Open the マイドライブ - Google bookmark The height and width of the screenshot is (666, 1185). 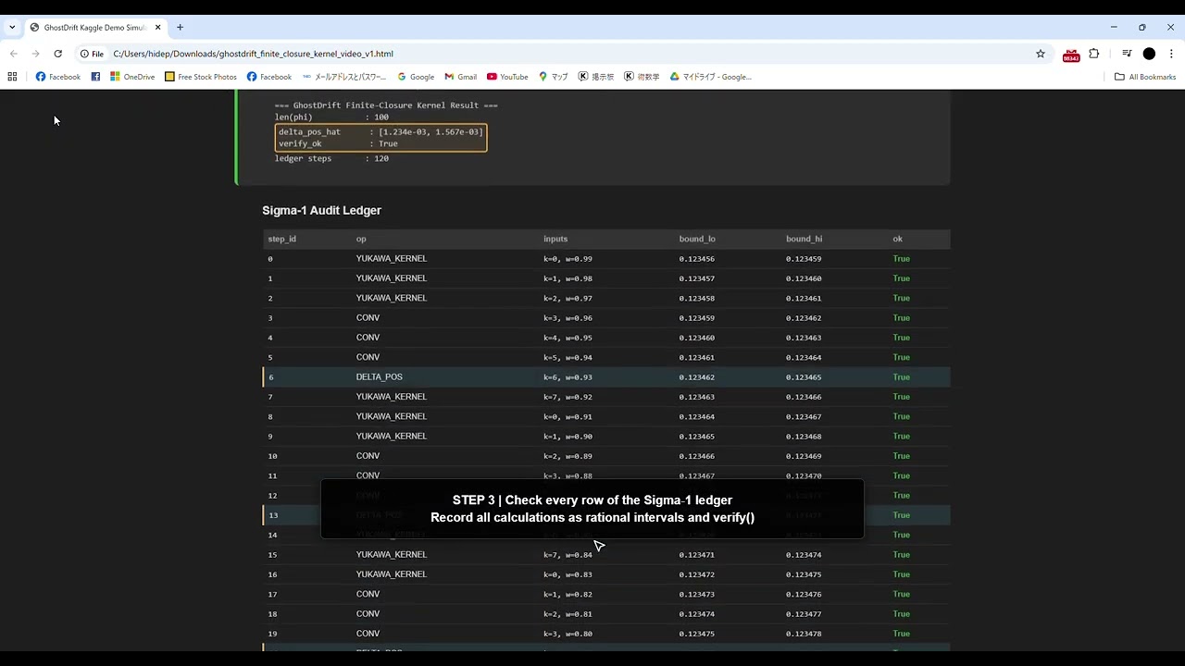[711, 77]
